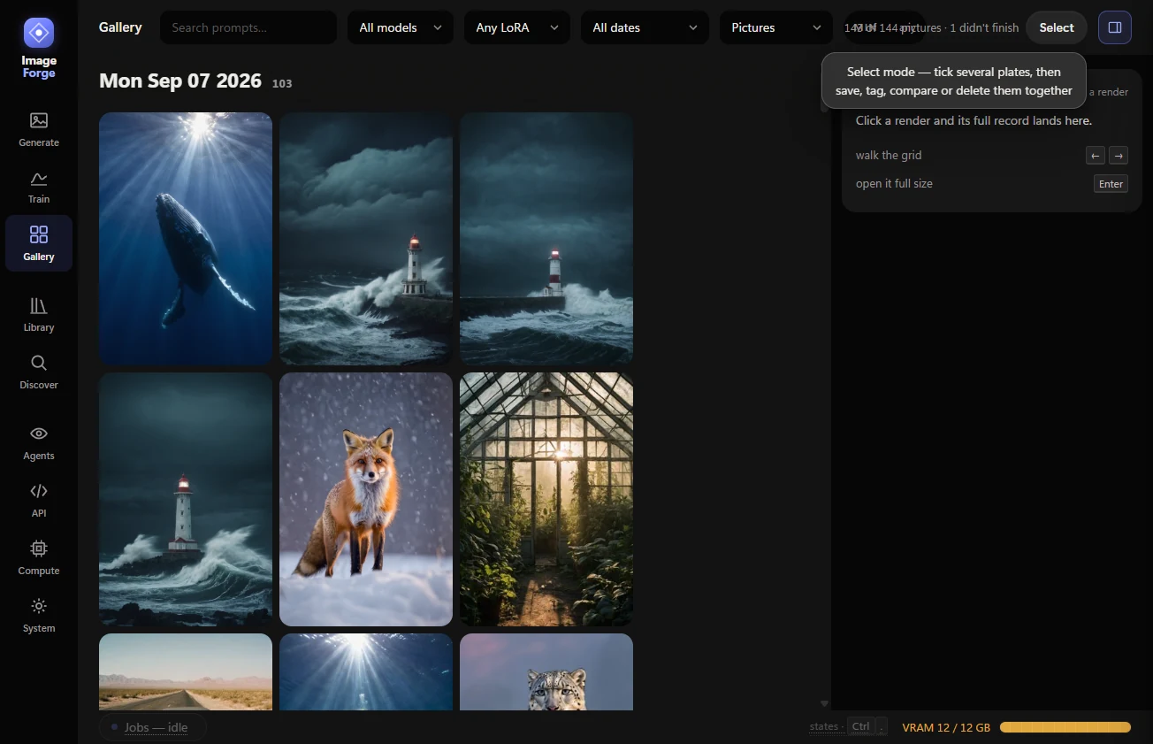Open the Discover section
1153x744 pixels.
(39, 372)
